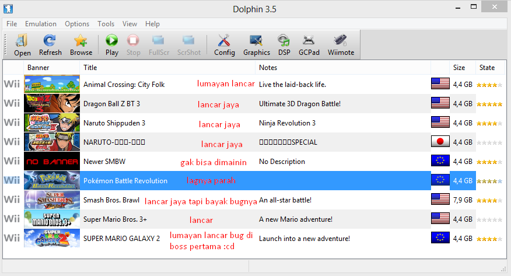Click Pokémon Battle Revolution banner
The width and height of the screenshot is (511, 276).
click(x=52, y=180)
